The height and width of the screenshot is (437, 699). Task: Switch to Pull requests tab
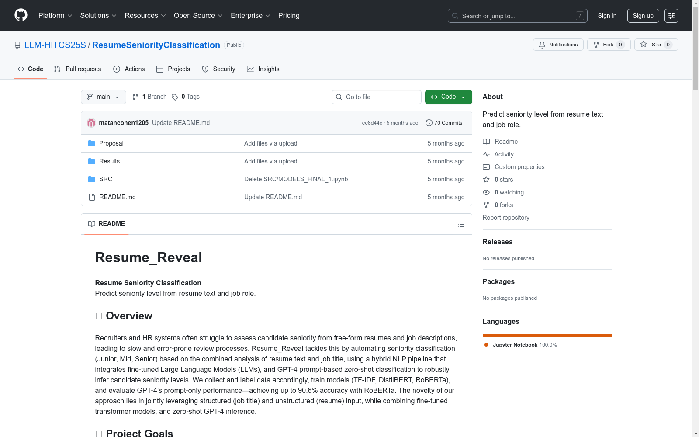78,69
